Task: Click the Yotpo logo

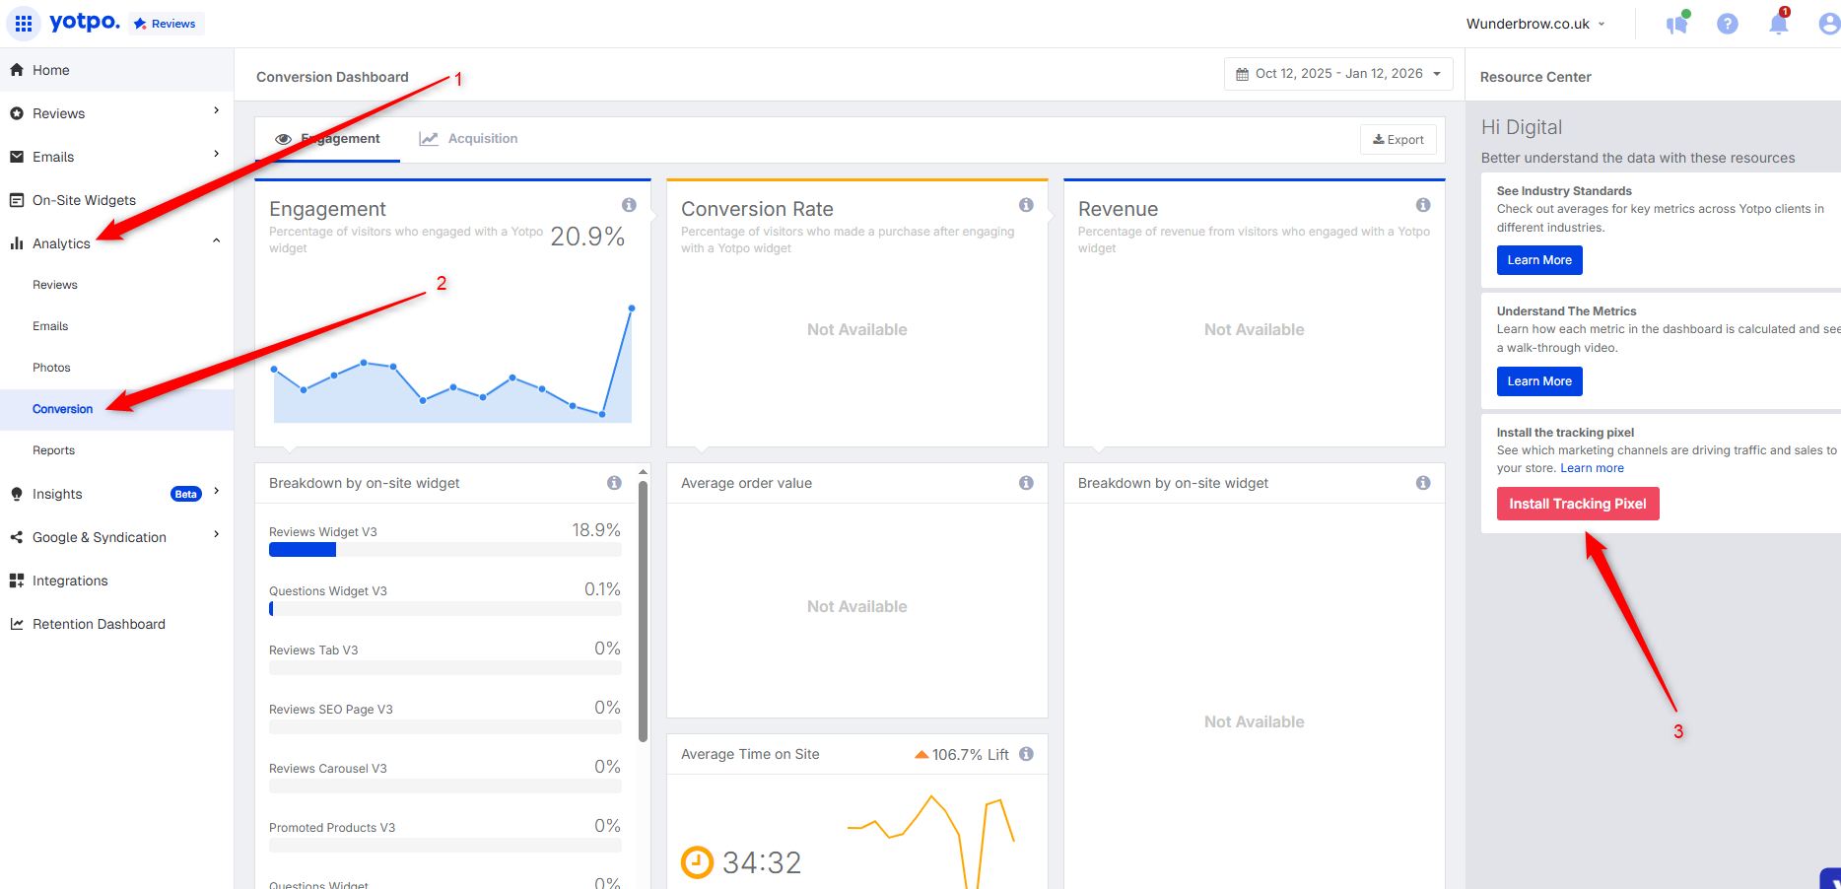Action: pyautogui.click(x=85, y=22)
